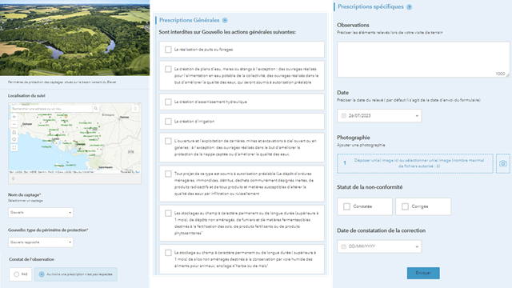Clear map location with trash icon
The height and width of the screenshot is (288, 512).
point(135,109)
